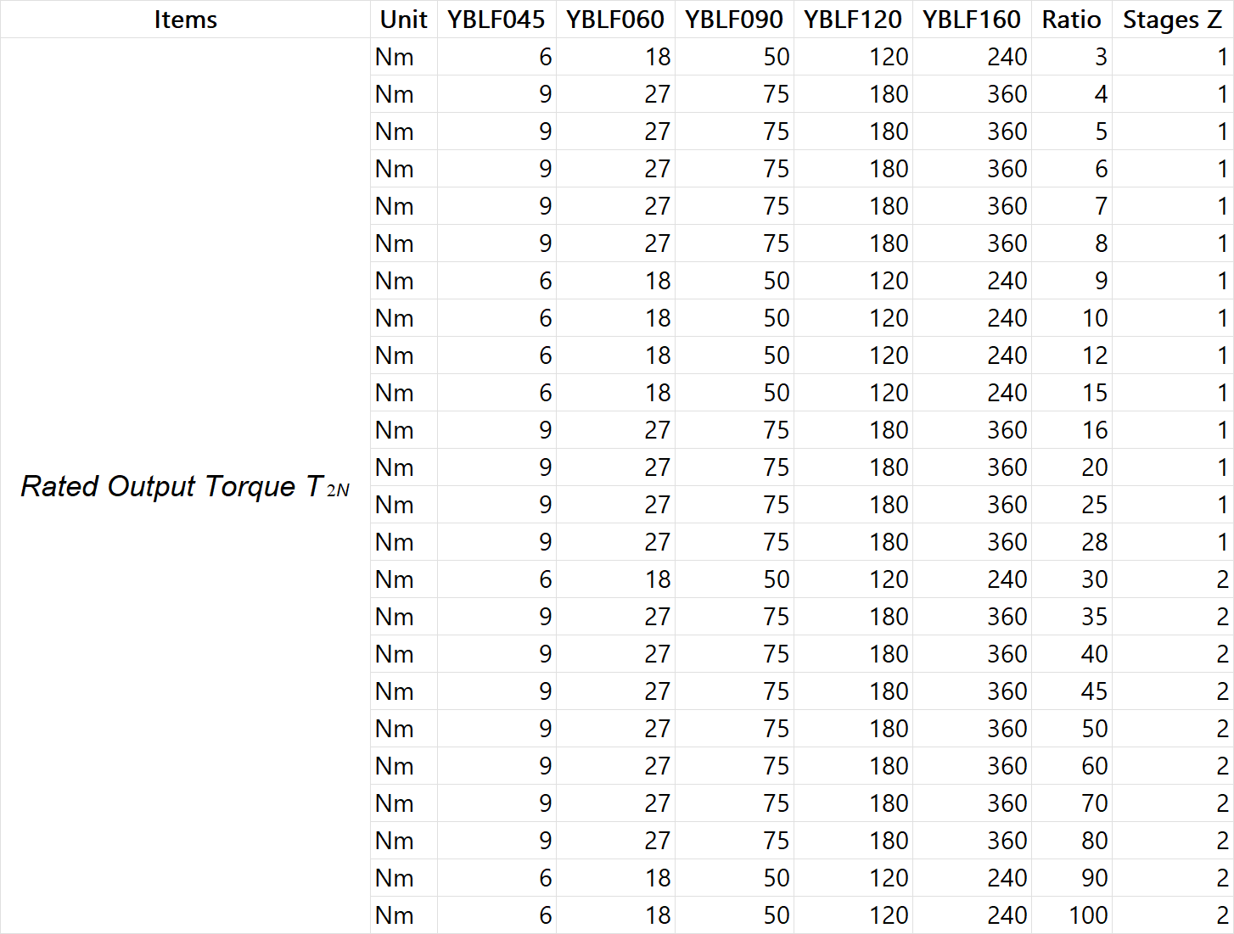
Task: Click the YBLF120 column header
Action: 853,20
